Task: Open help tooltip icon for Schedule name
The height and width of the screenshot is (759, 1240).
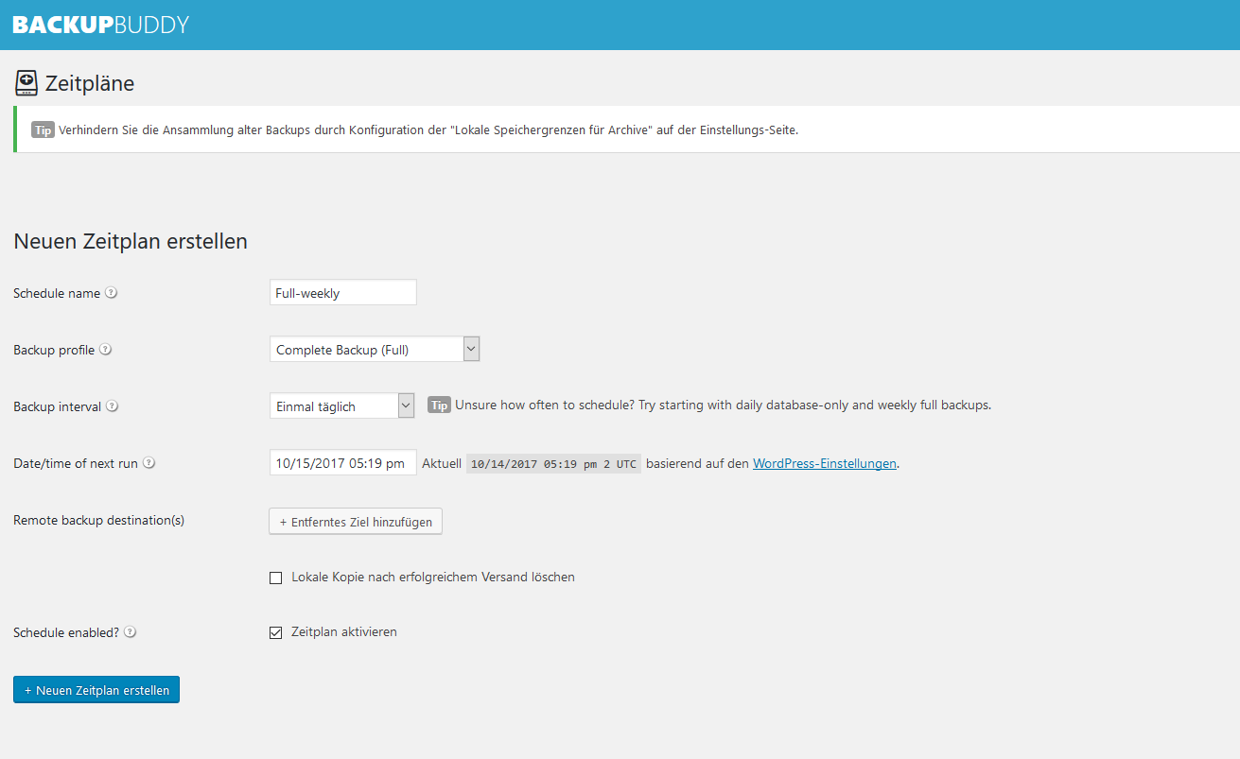Action: (x=112, y=293)
